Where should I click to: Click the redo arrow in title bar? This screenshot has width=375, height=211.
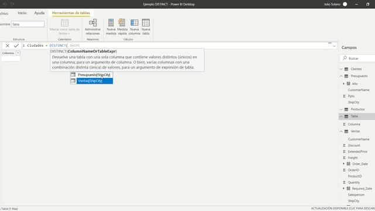pyautogui.click(x=12, y=4)
